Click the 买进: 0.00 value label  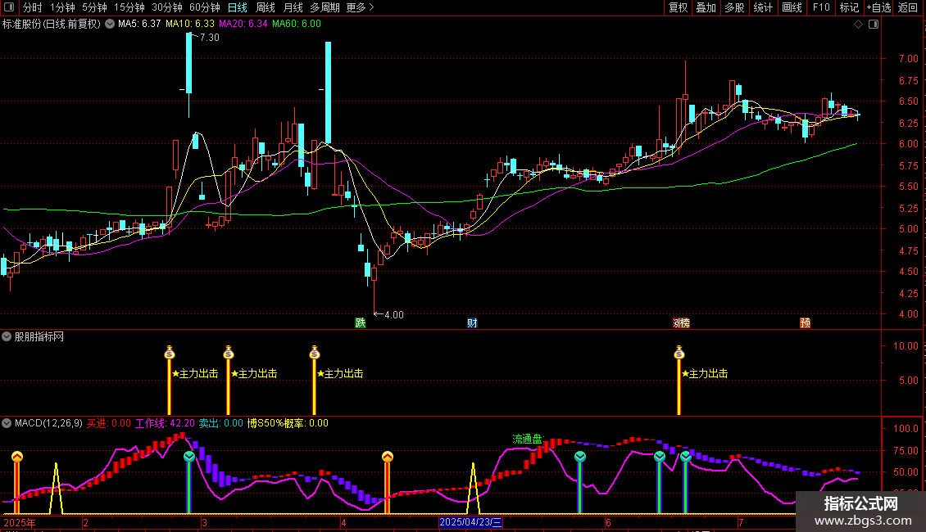pos(109,423)
